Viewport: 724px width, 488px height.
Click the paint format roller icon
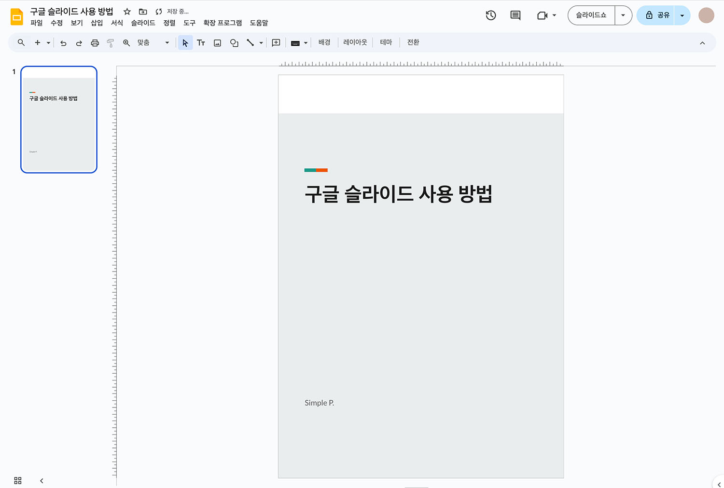pyautogui.click(x=110, y=43)
